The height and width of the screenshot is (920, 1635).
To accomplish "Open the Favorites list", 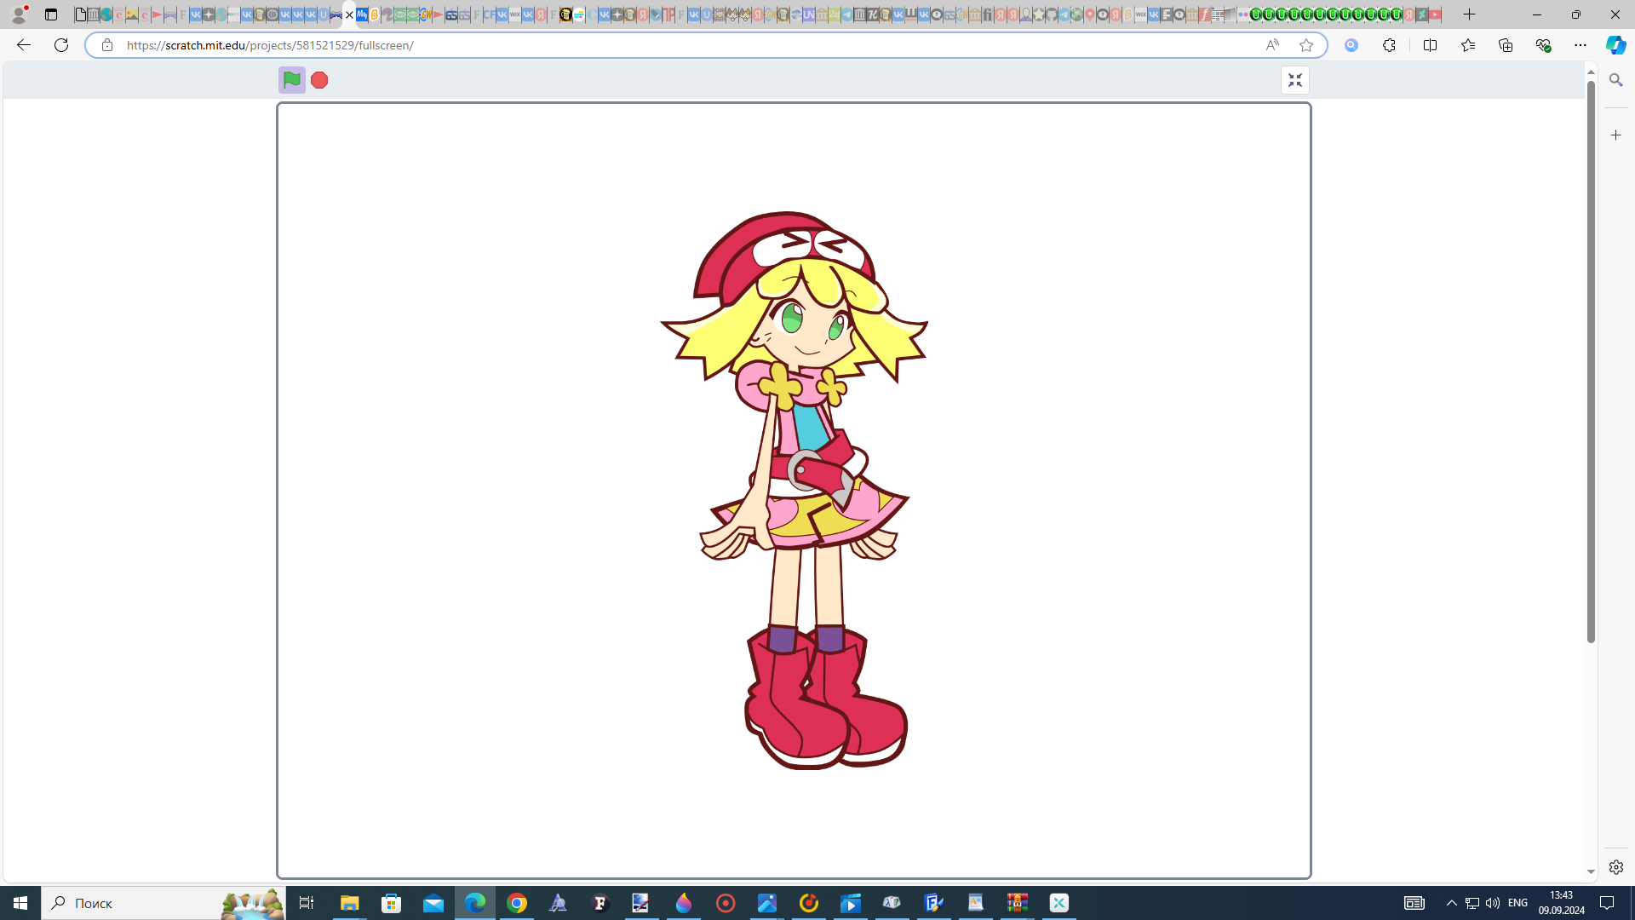I will (1467, 45).
